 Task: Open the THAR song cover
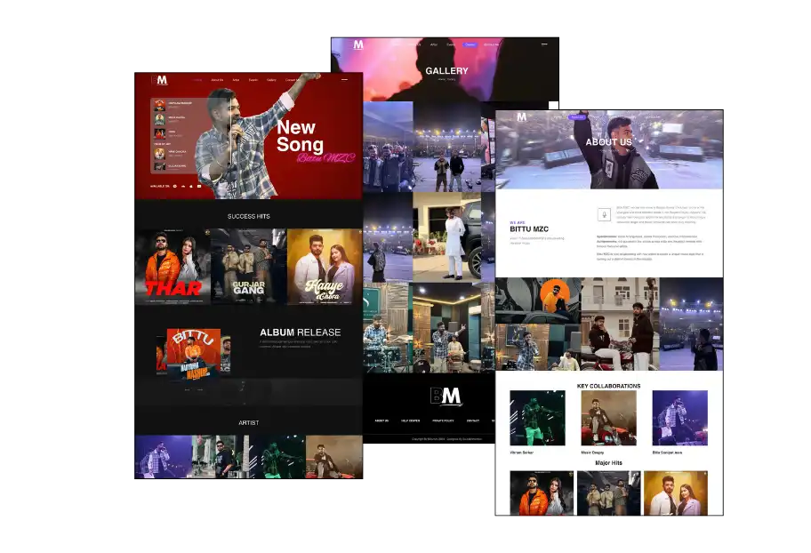(173, 267)
